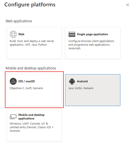Click the www browser icon for Single-page application
The width and height of the screenshot is (132, 149).
(72, 34)
